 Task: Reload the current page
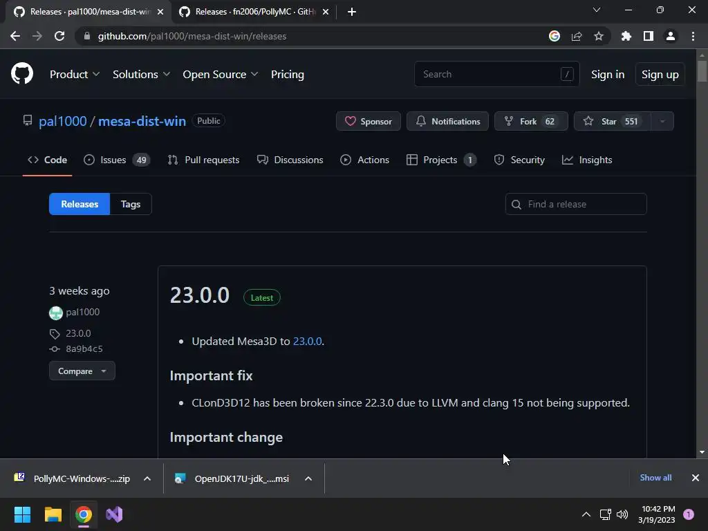[59, 36]
